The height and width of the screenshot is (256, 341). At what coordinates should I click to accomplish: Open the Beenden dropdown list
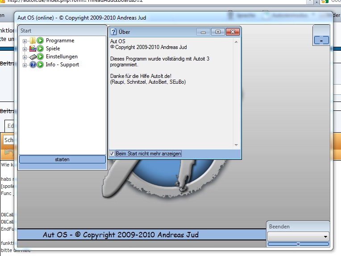pos(325,236)
